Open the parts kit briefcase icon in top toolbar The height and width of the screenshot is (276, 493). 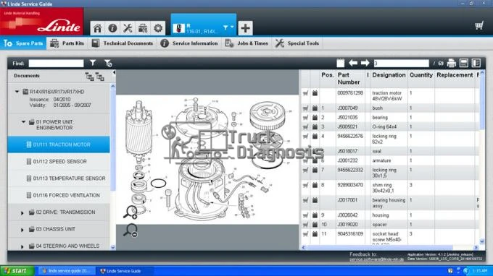pyautogui.click(x=143, y=28)
